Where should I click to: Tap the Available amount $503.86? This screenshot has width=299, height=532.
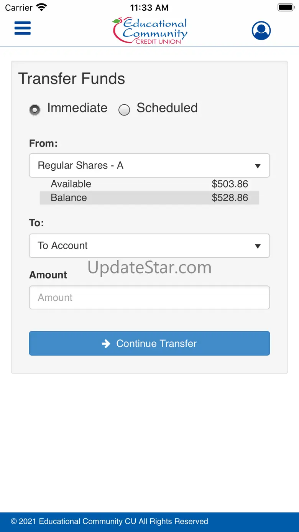230,184
